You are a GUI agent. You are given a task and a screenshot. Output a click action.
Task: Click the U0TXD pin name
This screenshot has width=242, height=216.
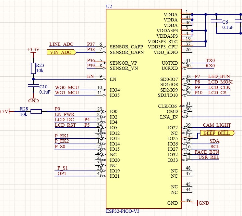[170, 63]
